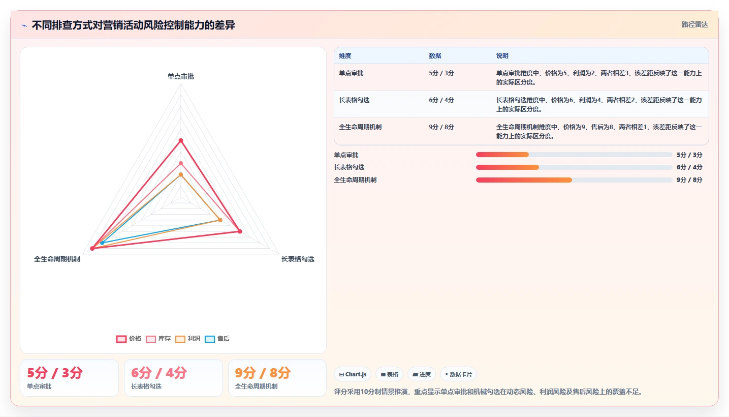This screenshot has height=417, width=729.
Task: Click the 长表格勾选 progress bar
Action: point(574,167)
